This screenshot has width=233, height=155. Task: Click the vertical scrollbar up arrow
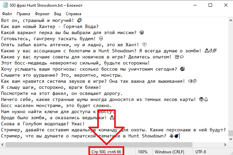230,20
